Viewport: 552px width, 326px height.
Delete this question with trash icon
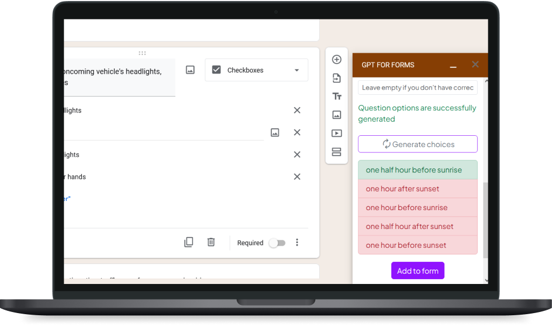(x=211, y=242)
